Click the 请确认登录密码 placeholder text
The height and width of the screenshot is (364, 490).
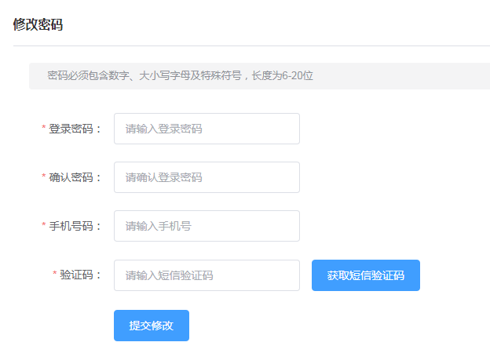[163, 177]
